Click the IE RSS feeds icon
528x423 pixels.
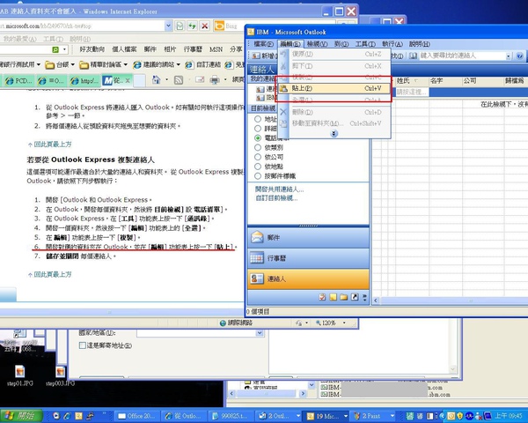[179, 80]
